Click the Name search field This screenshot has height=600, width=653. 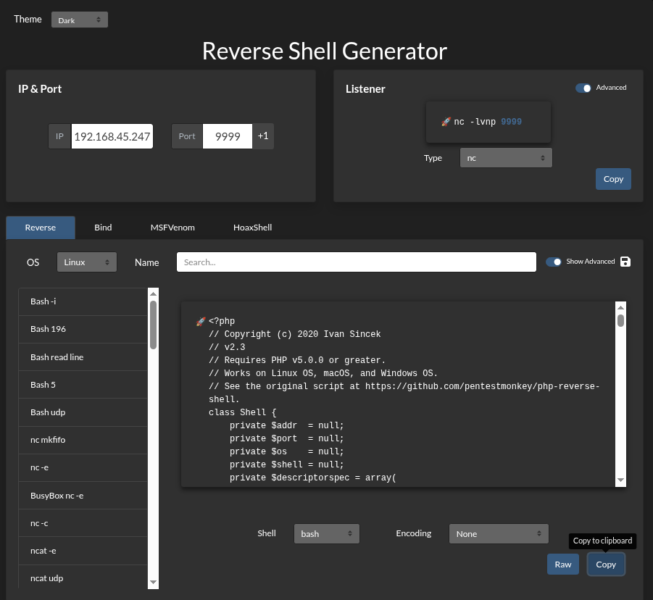[356, 262]
